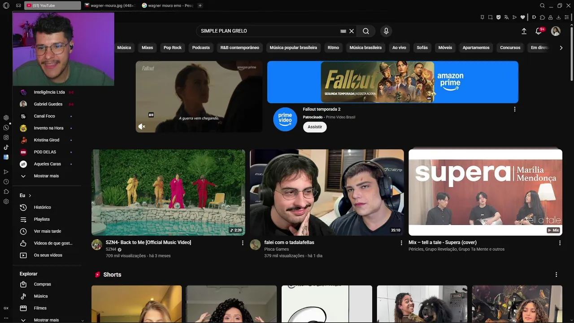Click the Assistir button on Fallout ad
Screen dimensions: 574x323
tap(315, 127)
